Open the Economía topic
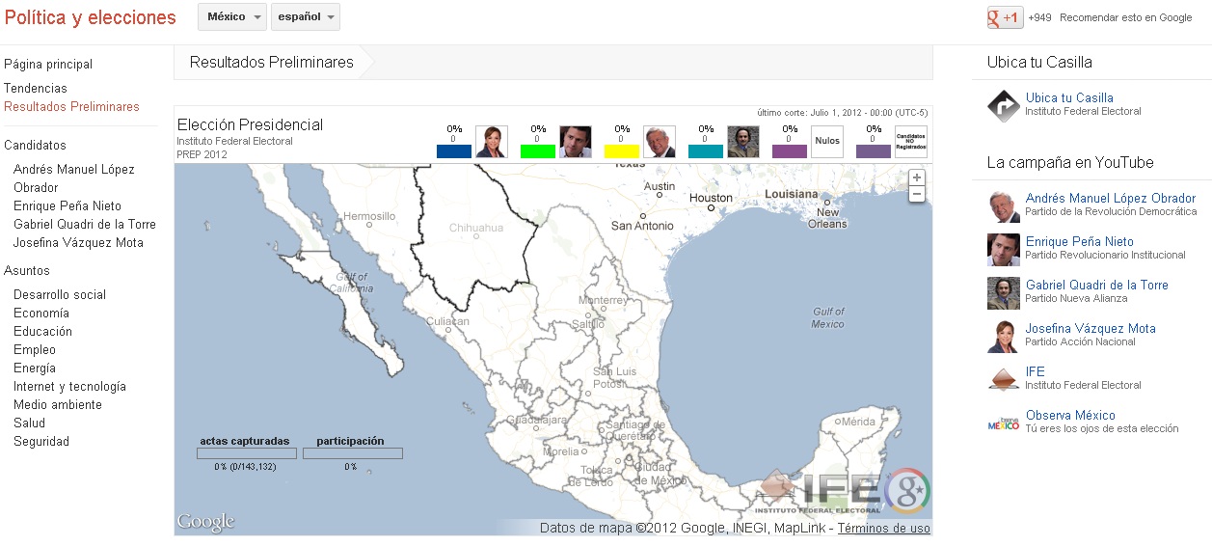Viewport: 1212px width, 546px height. pyautogui.click(x=41, y=314)
